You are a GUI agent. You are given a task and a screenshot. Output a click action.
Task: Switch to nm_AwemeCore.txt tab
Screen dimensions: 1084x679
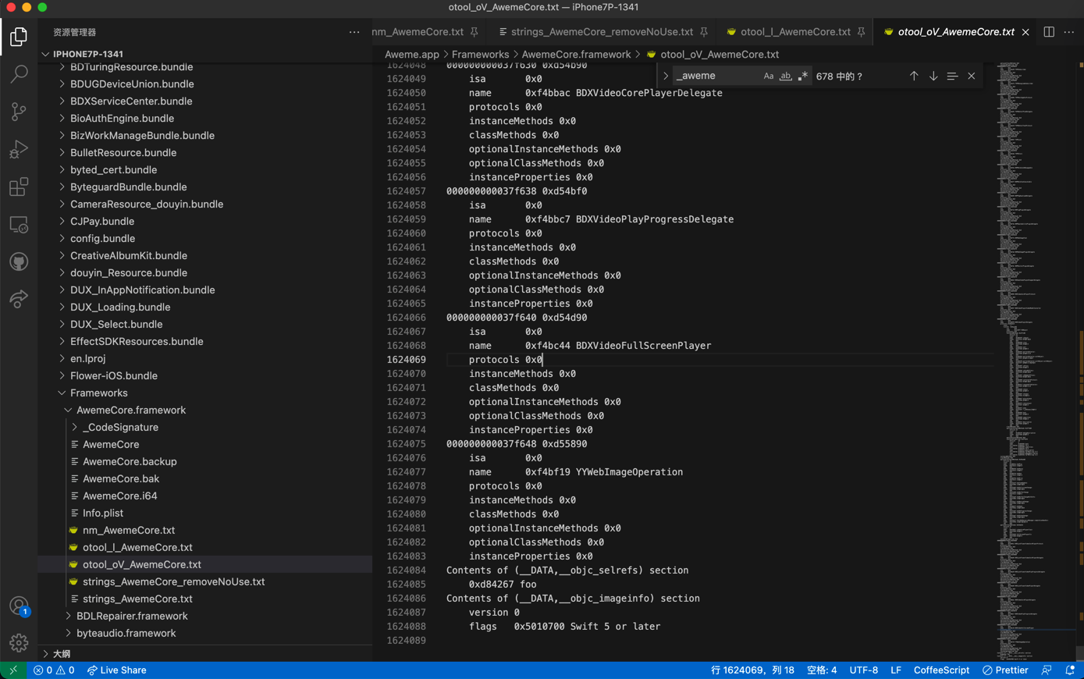(418, 32)
